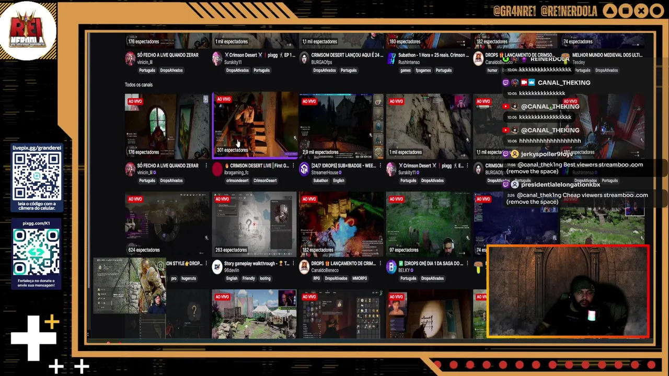The height and width of the screenshot is (376, 669).
Task: Select 'DropsAtivados' tag under BELKY
Action: point(432,278)
